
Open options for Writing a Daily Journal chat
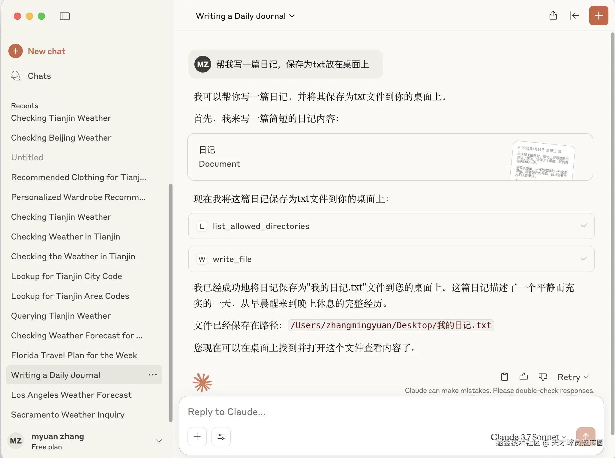(x=152, y=375)
